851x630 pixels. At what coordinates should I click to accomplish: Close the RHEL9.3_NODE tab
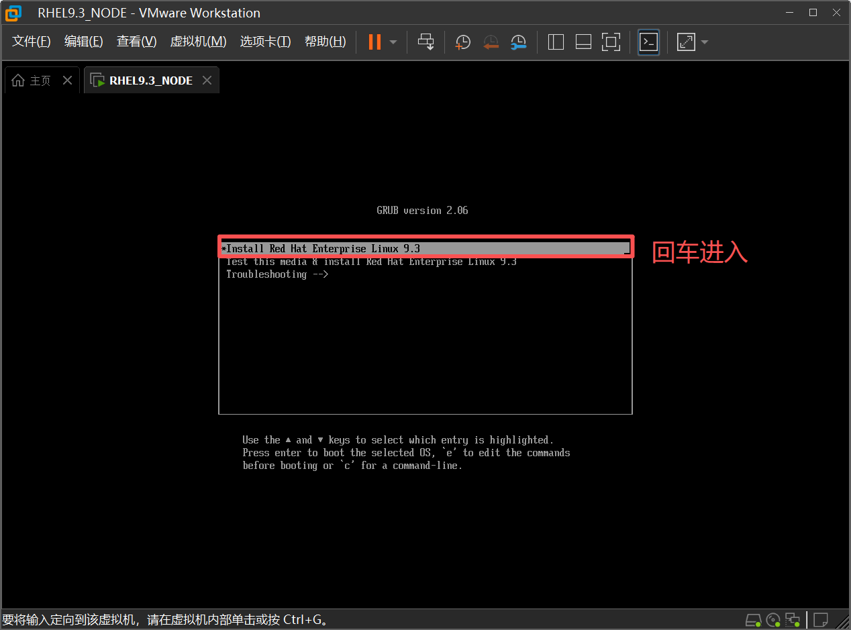[207, 81]
